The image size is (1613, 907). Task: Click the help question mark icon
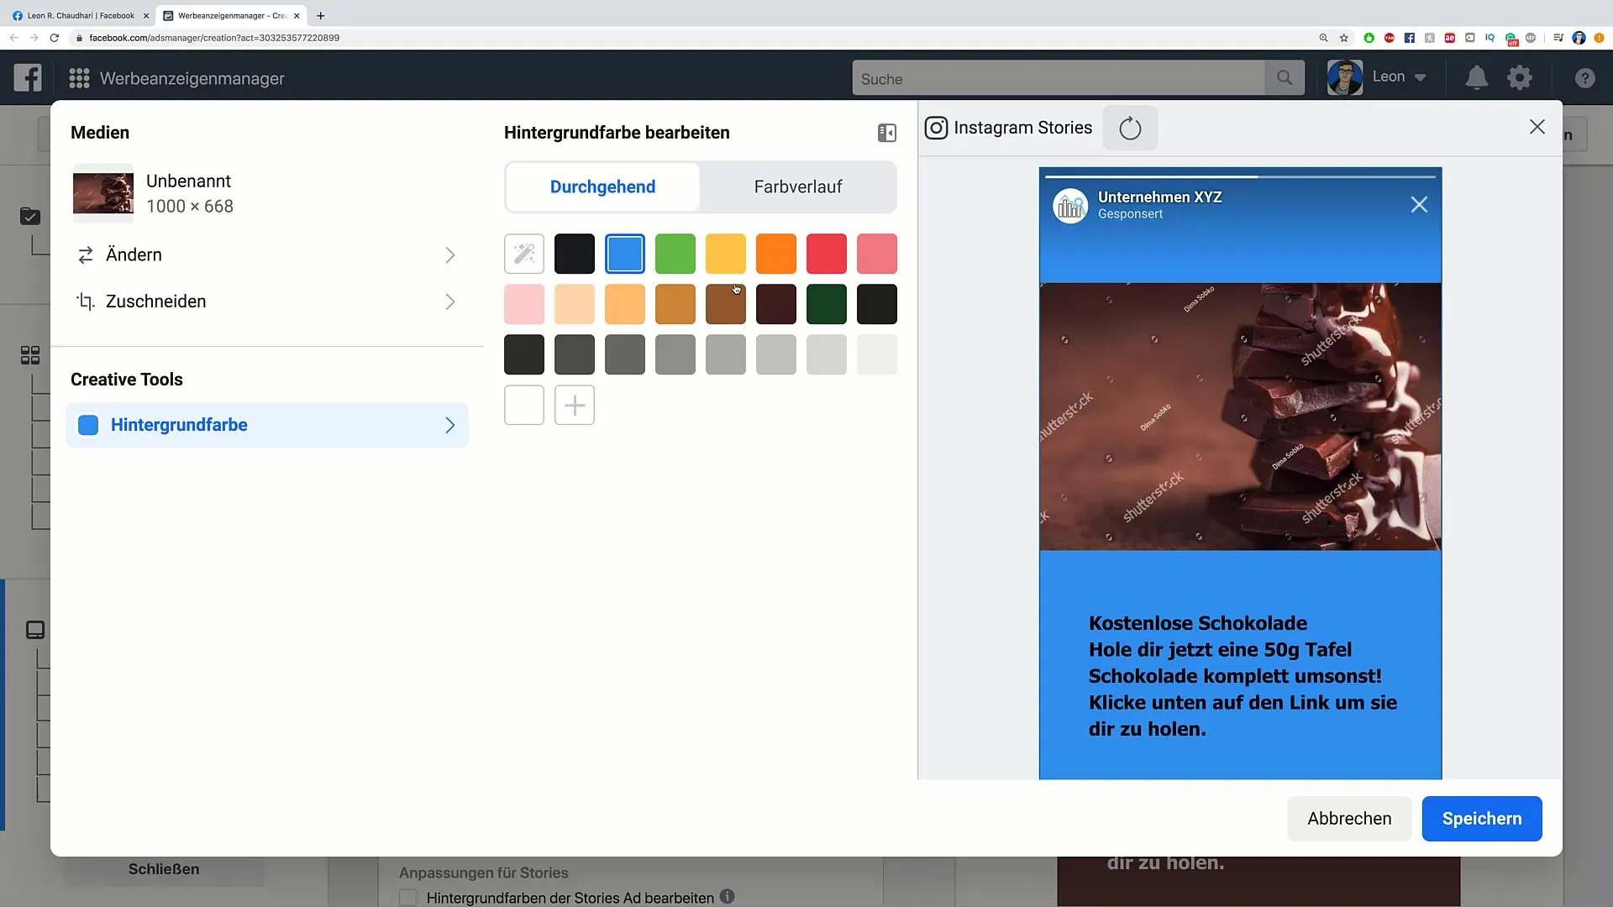1584,78
